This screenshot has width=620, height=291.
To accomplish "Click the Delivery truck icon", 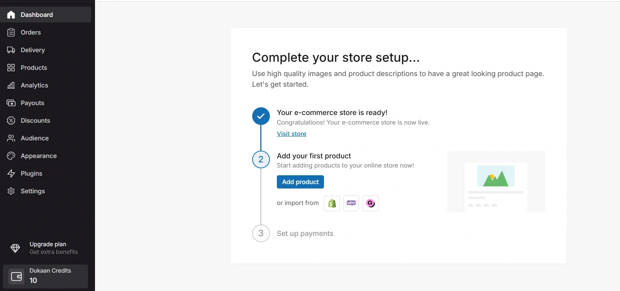I will 11,50.
